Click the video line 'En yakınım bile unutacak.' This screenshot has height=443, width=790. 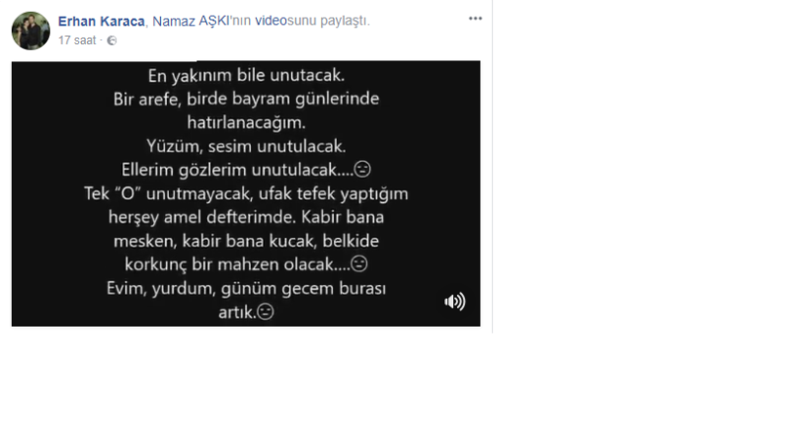(x=246, y=76)
